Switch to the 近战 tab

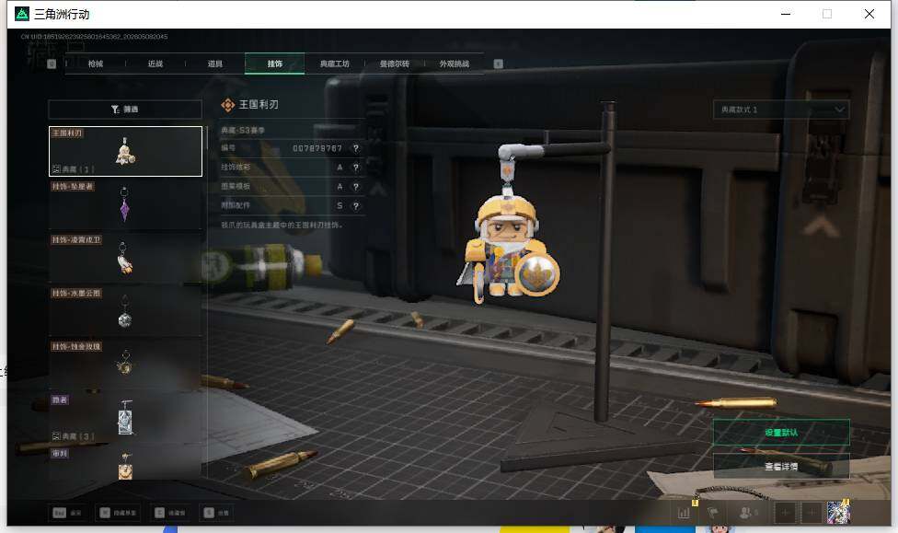tap(155, 64)
